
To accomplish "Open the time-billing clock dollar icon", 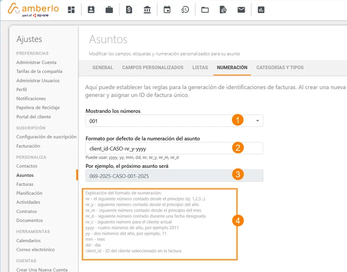I will 185,10.
